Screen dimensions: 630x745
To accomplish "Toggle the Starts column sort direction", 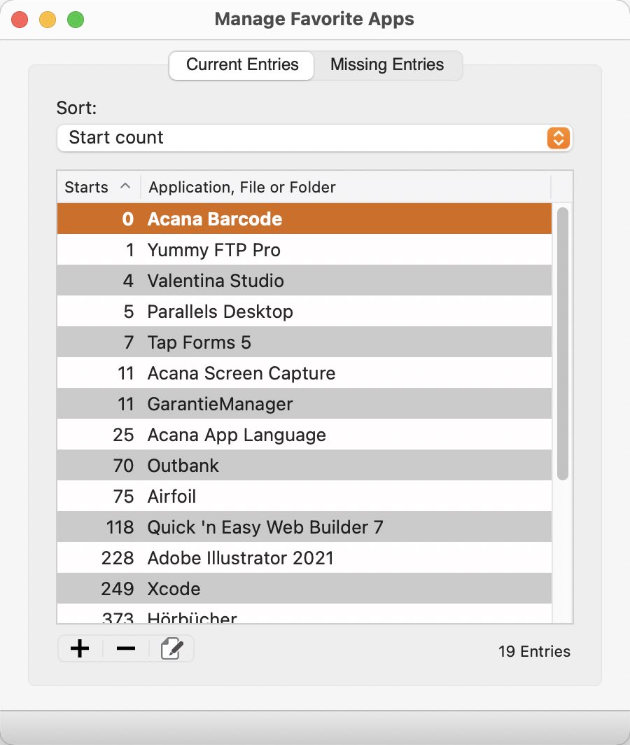I will point(98,187).
